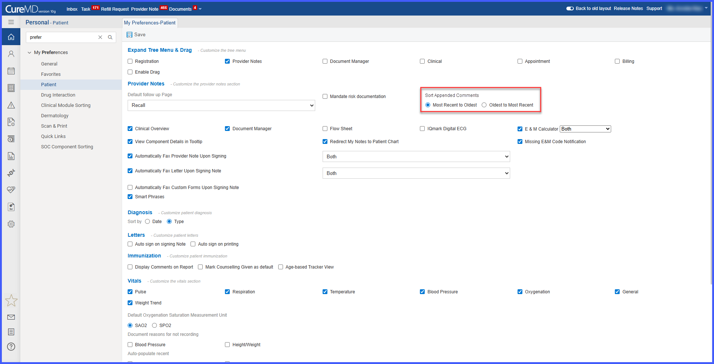Open the mail envelope sidebar icon

click(x=11, y=317)
